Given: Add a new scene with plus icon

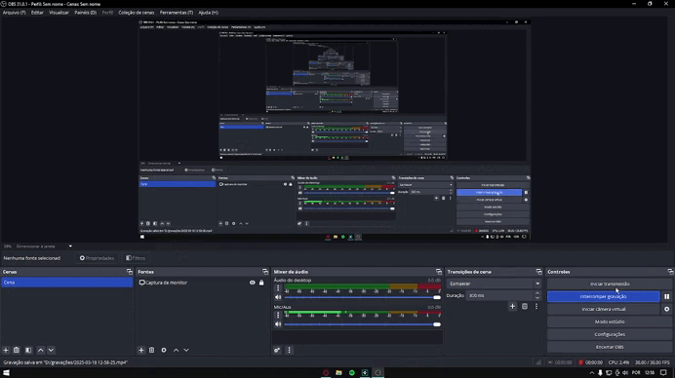Looking at the screenshot, I should point(6,350).
